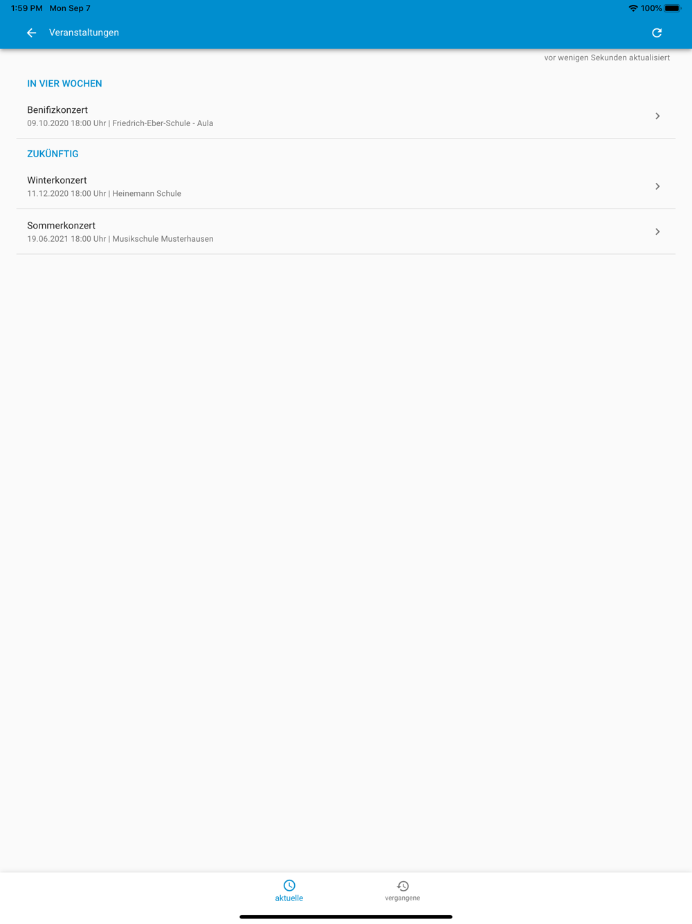Image resolution: width=692 pixels, height=924 pixels.
Task: Expand Winterkonzert with its chevron
Action: [657, 186]
